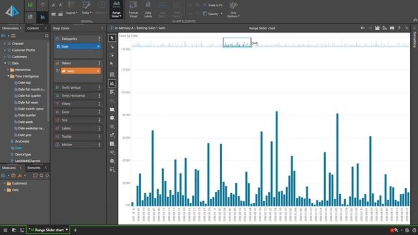Collapse the Time Intelligence folder
418x235 pixels.
click(x=8, y=76)
